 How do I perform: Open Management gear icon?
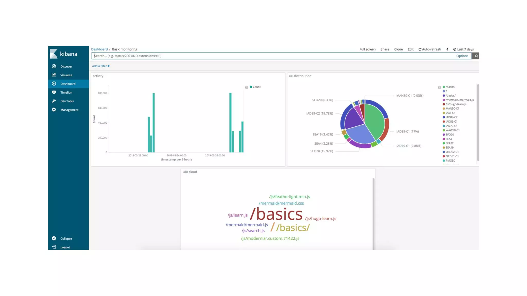tap(54, 110)
